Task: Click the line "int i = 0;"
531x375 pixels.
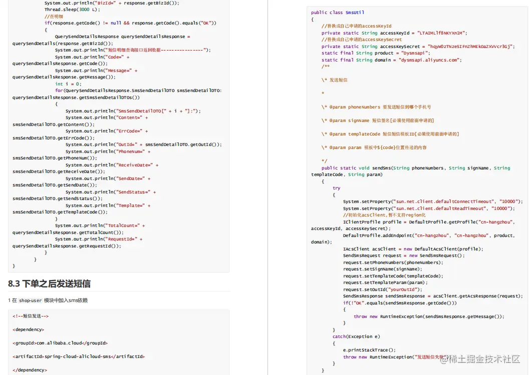Action: tap(68, 84)
